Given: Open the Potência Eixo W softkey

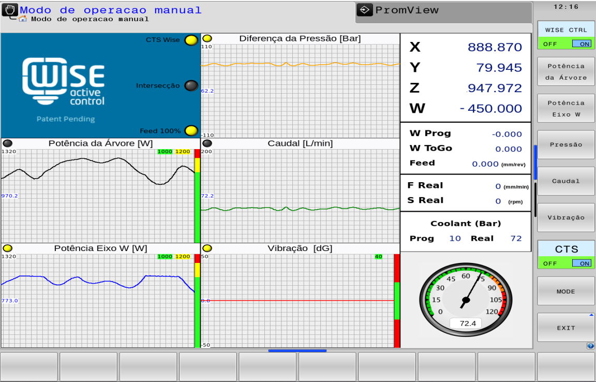Looking at the screenshot, I should click(x=566, y=108).
